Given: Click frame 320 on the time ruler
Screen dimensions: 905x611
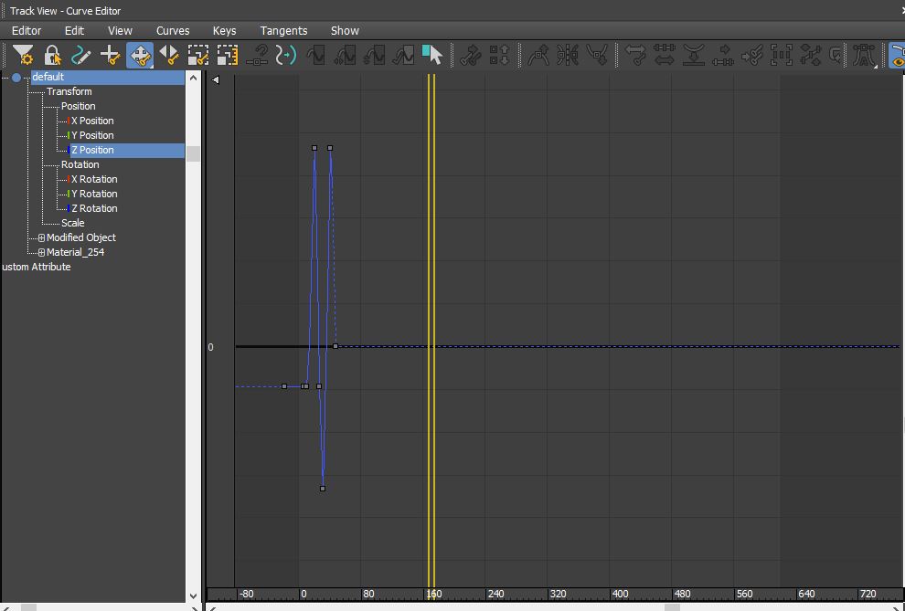Looking at the screenshot, I should tap(558, 594).
